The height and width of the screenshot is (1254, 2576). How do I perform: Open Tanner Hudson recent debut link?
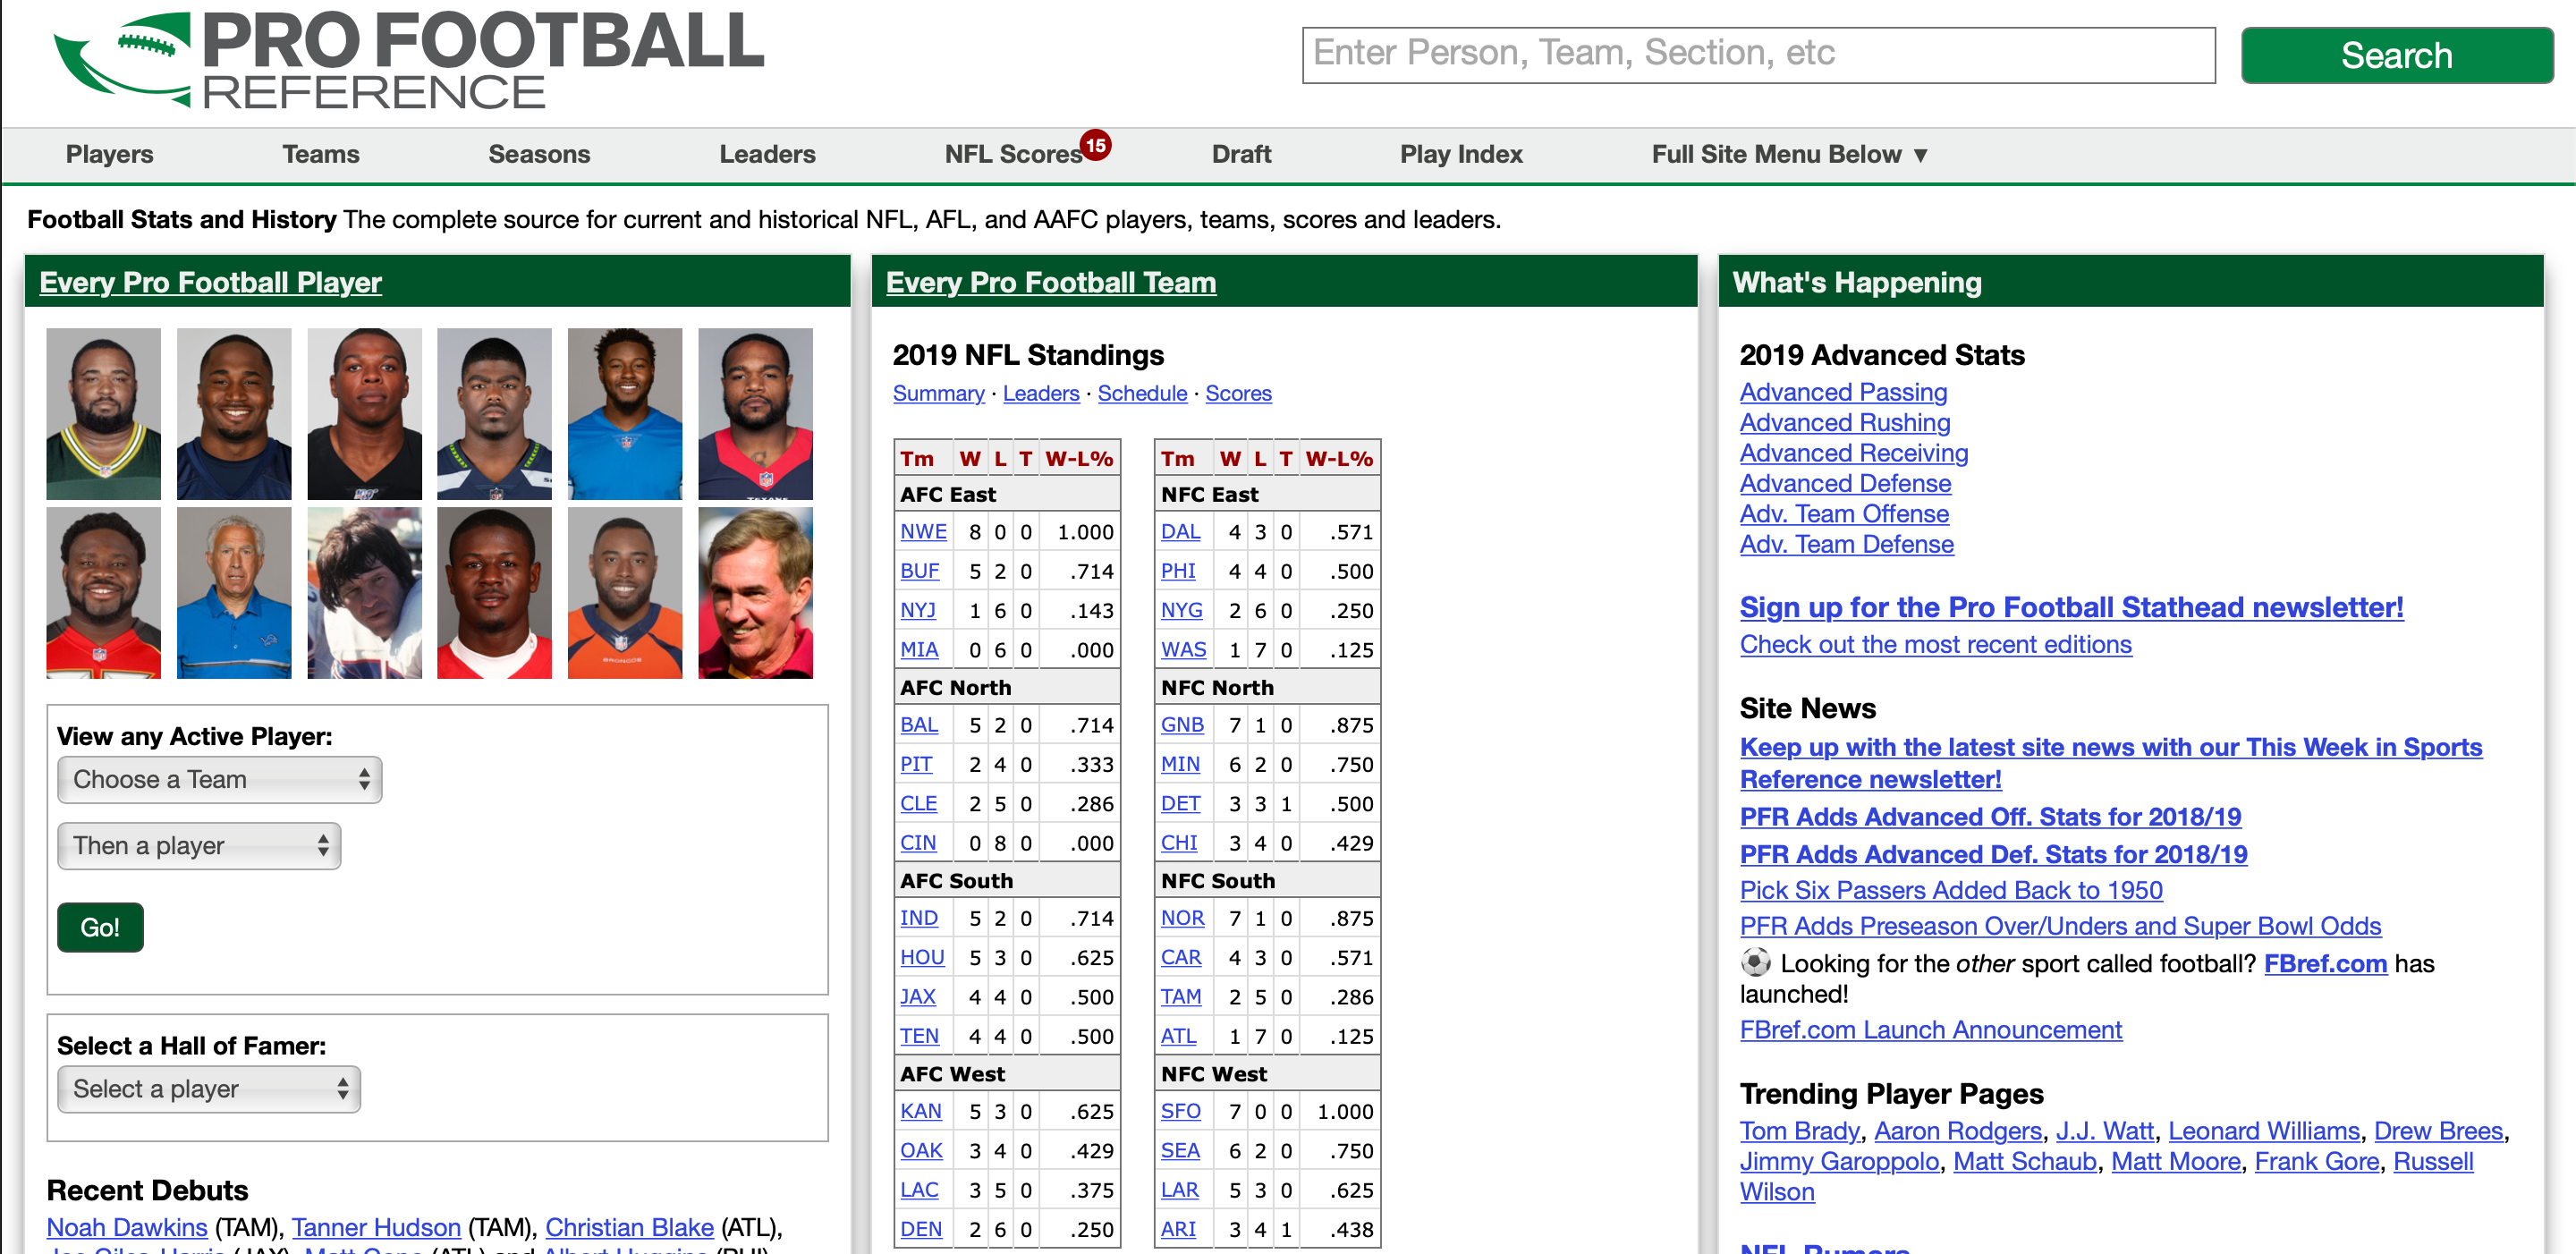click(376, 1227)
